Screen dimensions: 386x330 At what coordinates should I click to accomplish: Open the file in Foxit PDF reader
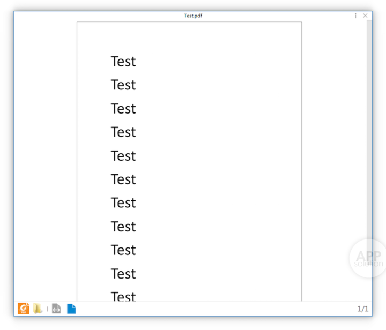tap(24, 309)
